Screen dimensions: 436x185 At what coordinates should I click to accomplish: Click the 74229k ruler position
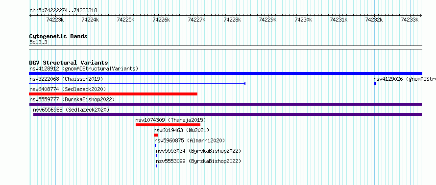click(x=268, y=20)
